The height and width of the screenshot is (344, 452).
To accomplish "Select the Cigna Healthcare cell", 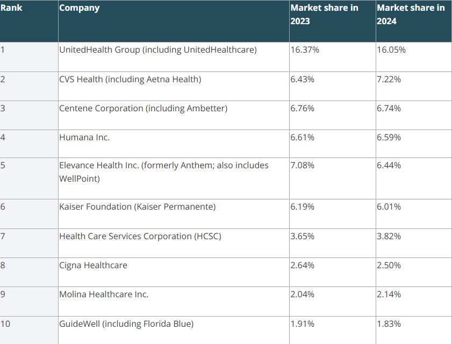I will (x=93, y=266).
